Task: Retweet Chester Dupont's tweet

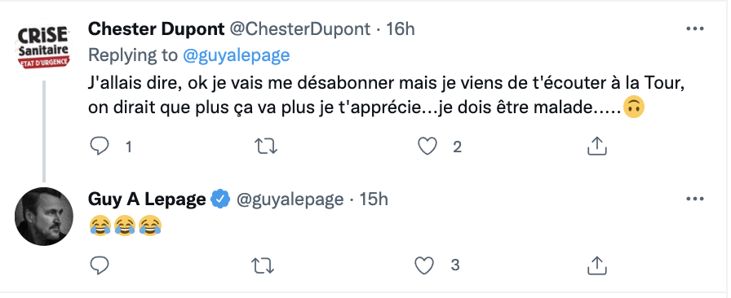Action: pyautogui.click(x=267, y=147)
